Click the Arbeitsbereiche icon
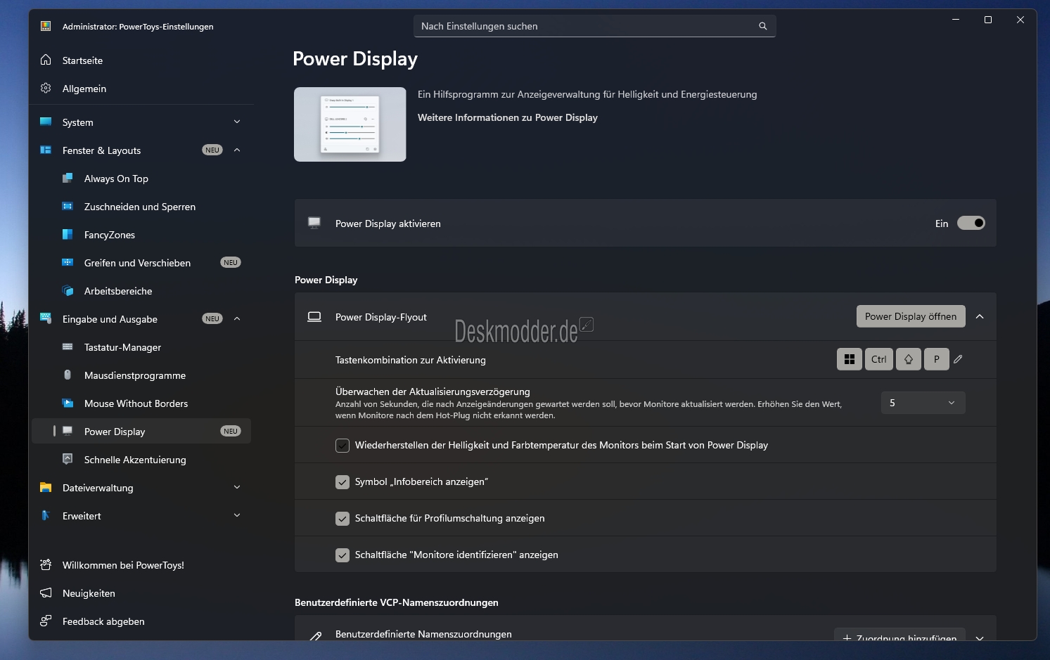Viewport: 1050px width, 660px height. (68, 291)
